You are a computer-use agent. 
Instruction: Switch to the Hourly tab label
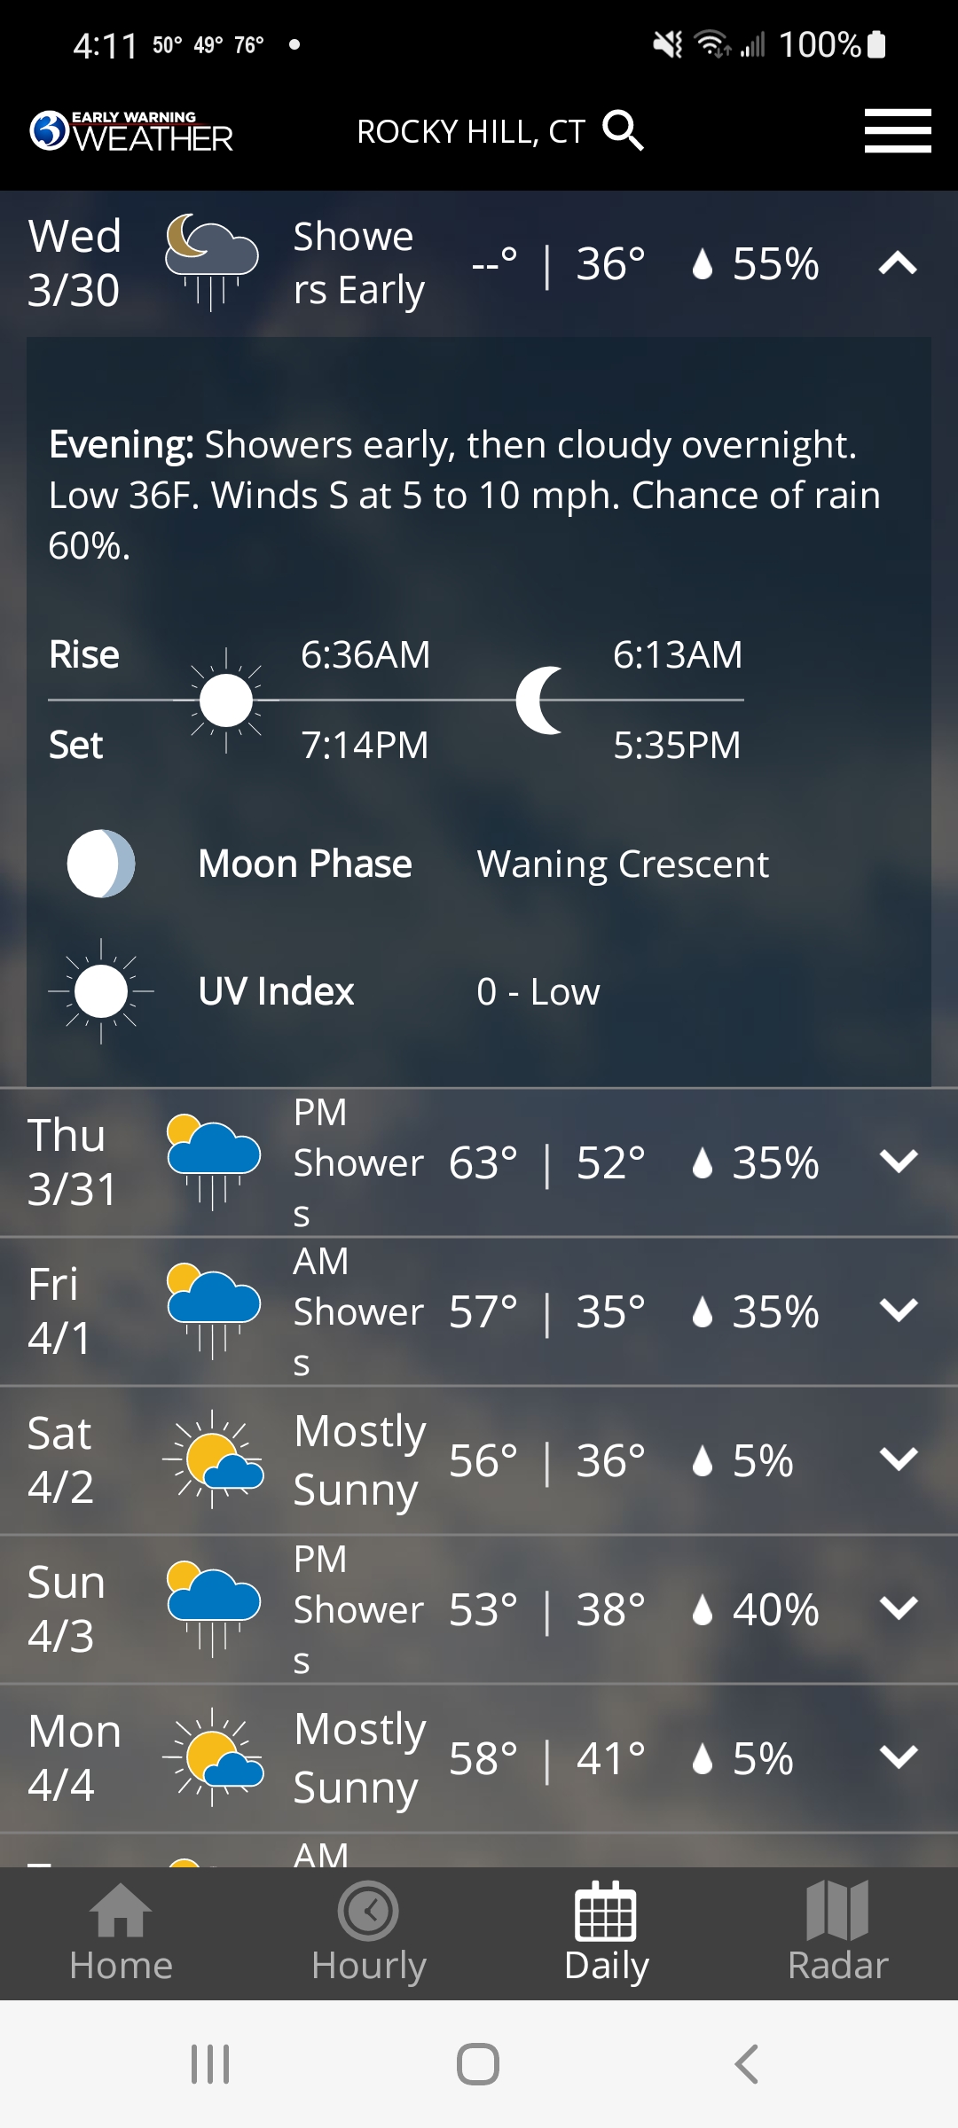coord(369,1966)
